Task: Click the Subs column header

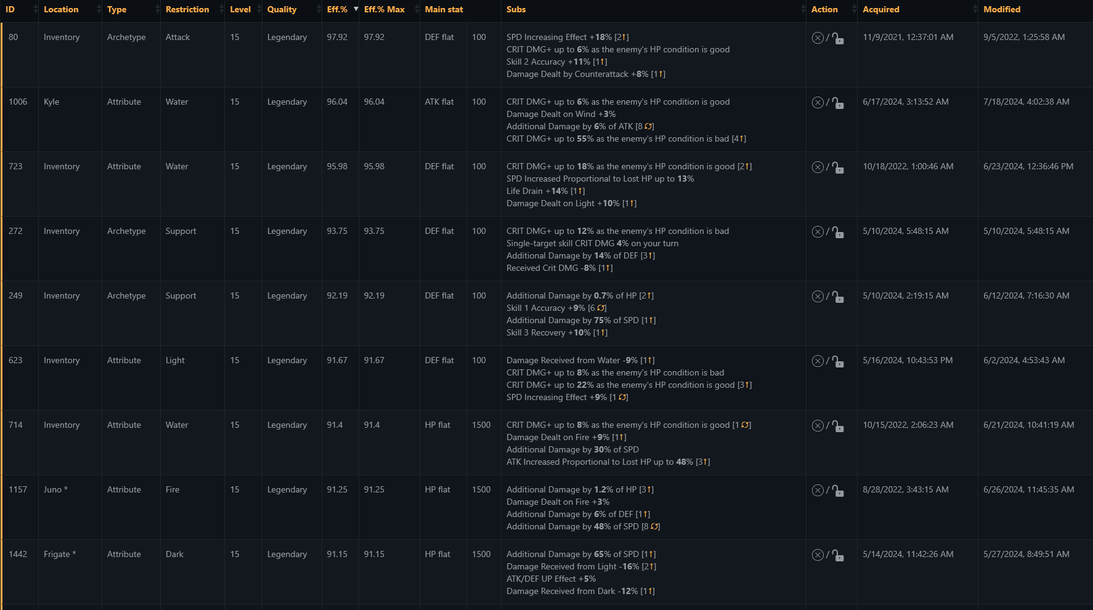Action: point(516,9)
